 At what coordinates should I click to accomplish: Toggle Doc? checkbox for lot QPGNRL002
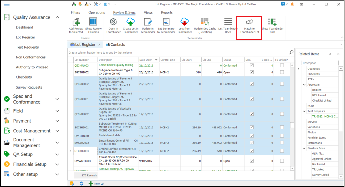click(252, 84)
